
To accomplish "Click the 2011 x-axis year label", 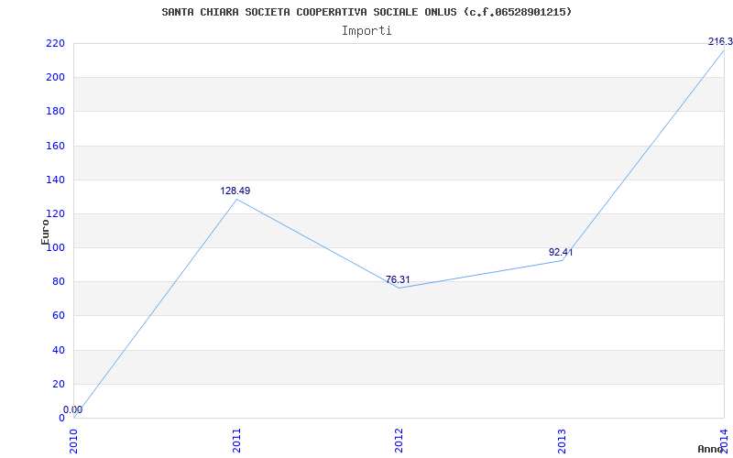I will pyautogui.click(x=236, y=441).
